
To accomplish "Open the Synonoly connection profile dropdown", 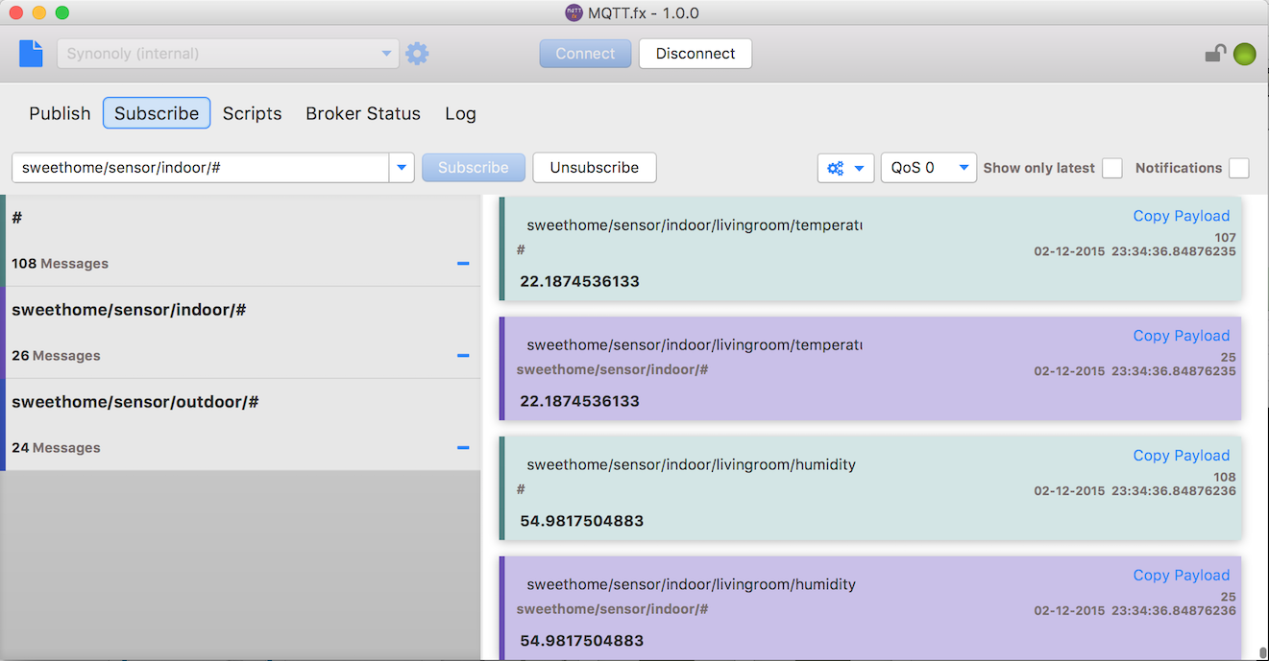I will point(228,54).
